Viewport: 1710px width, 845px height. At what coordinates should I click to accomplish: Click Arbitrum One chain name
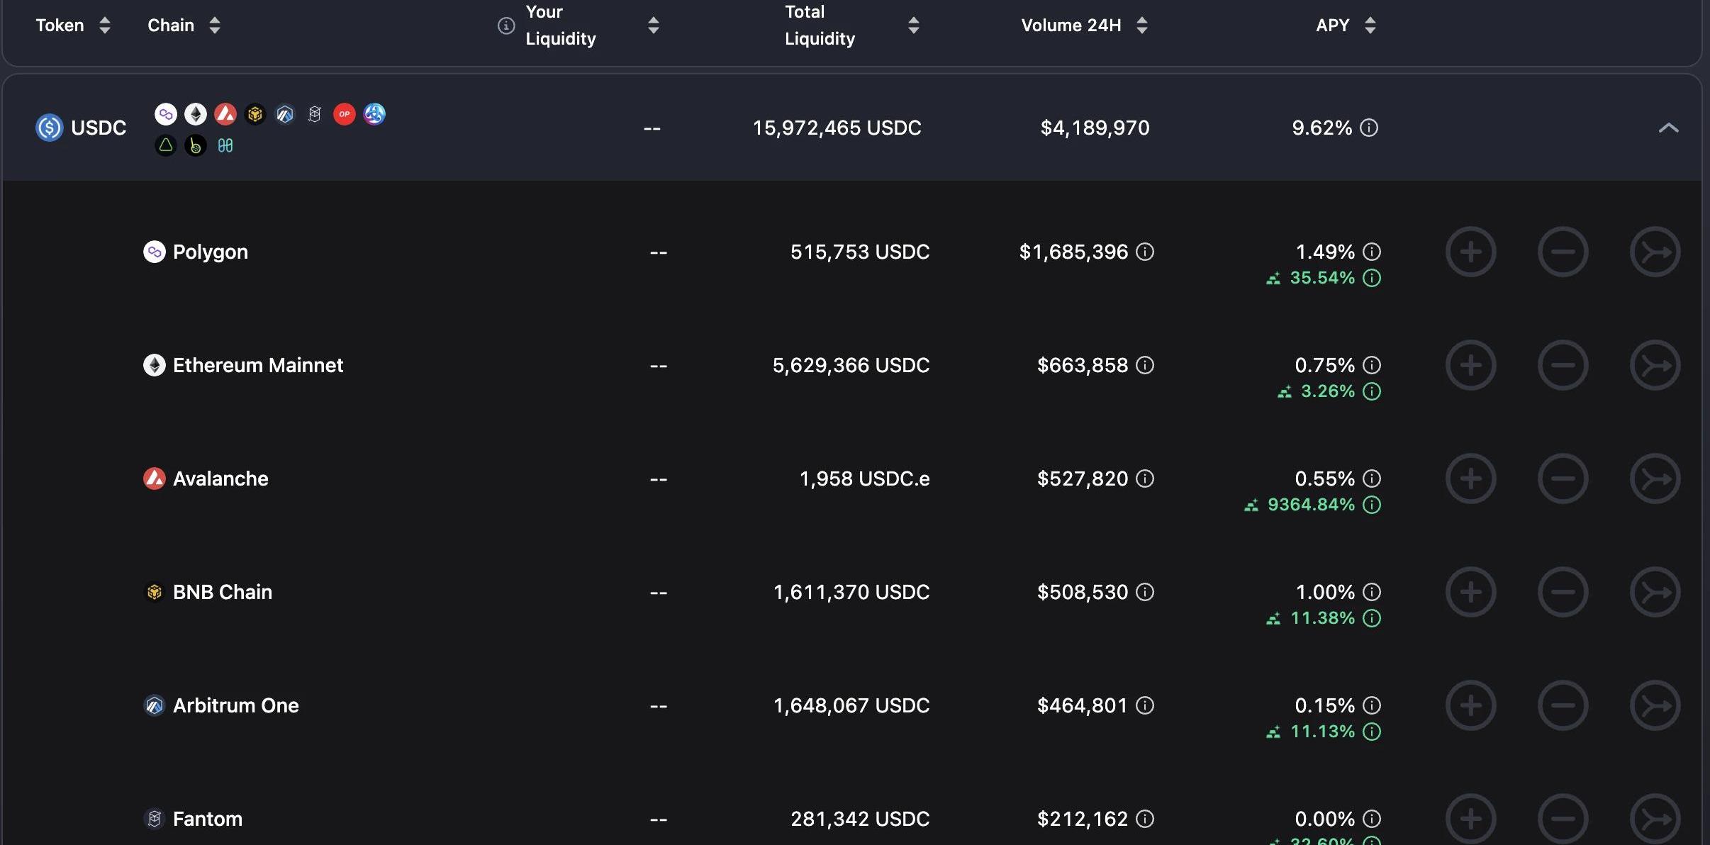pyautogui.click(x=235, y=705)
